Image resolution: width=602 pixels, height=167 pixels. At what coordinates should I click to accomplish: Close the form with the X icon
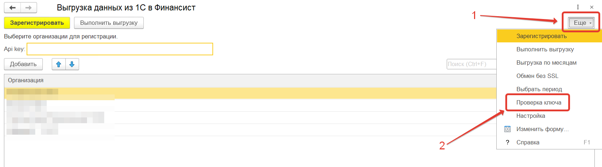tap(592, 7)
